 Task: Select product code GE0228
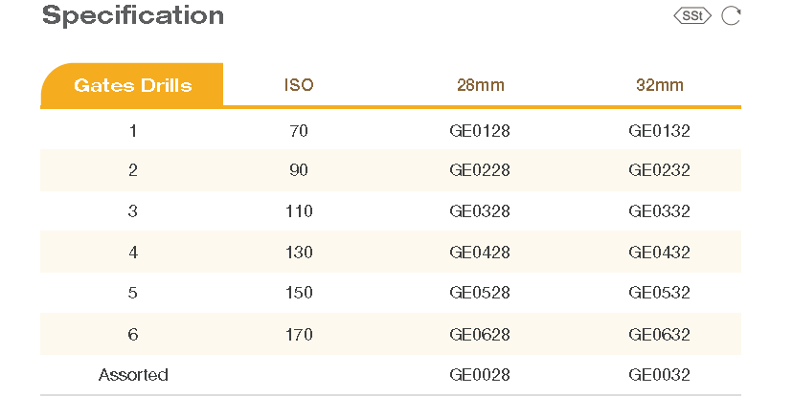(479, 170)
